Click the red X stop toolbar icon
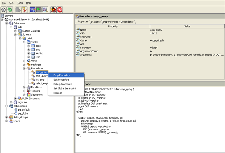 (60, 10)
